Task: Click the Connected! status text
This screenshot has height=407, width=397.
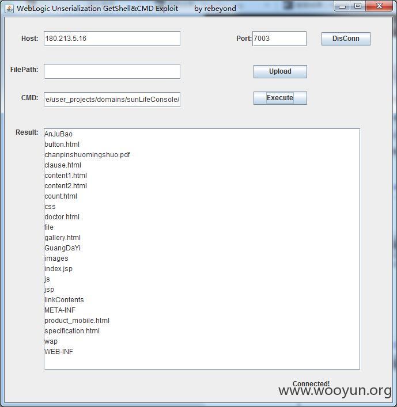Action: coord(311,383)
